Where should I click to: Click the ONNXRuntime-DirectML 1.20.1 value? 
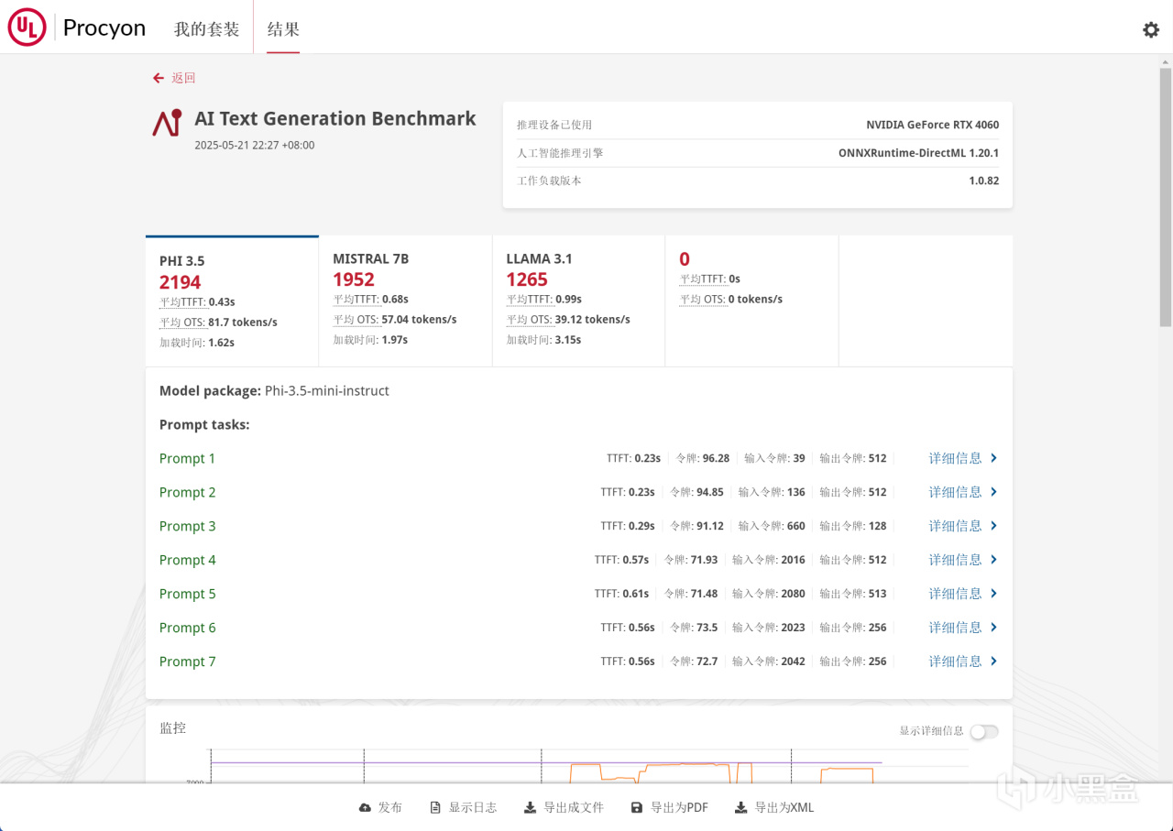918,153
